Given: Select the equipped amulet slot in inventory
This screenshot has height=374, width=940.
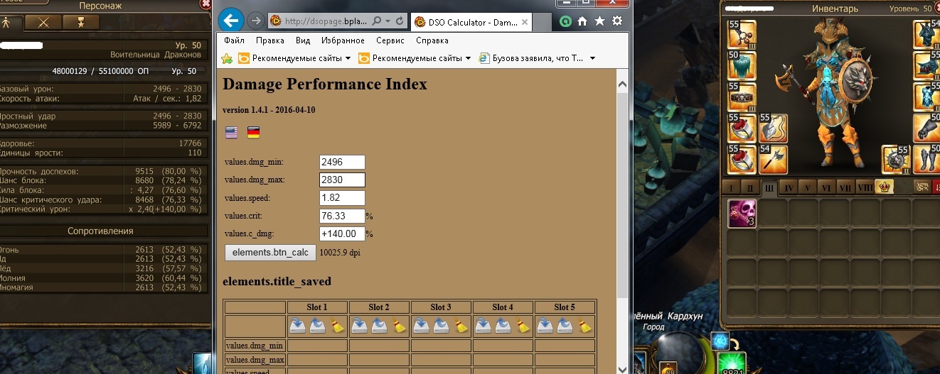Looking at the screenshot, I should (x=742, y=33).
